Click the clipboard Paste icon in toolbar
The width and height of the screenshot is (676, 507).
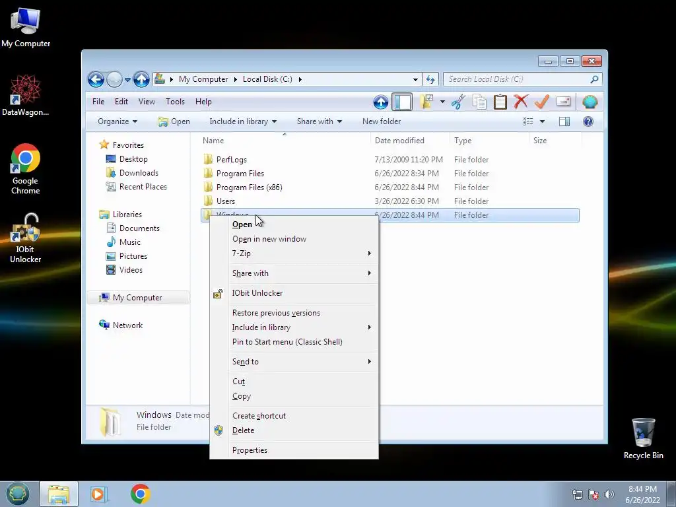click(500, 102)
